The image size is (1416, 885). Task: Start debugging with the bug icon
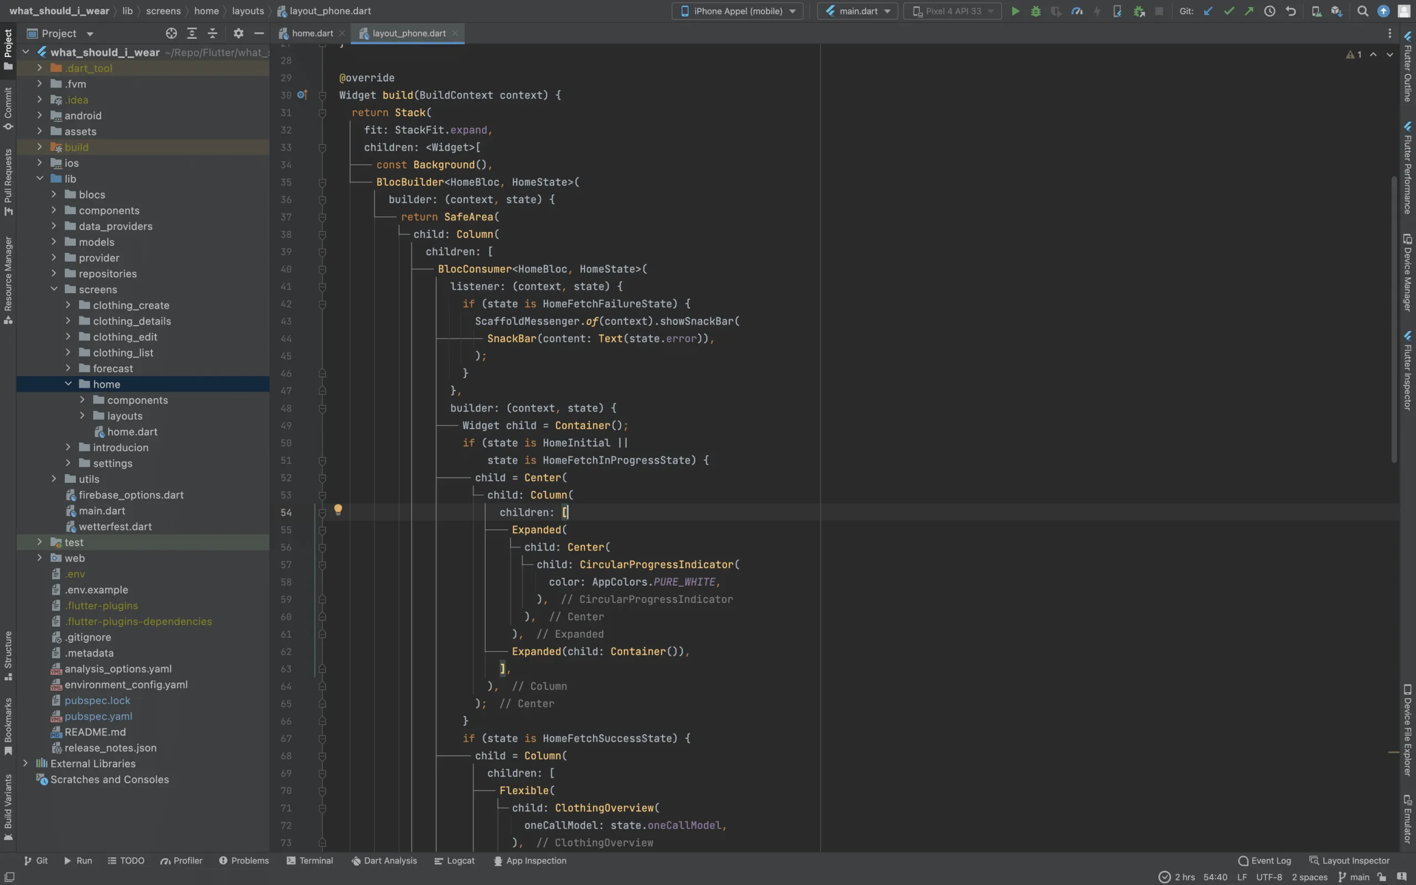[x=1035, y=11]
